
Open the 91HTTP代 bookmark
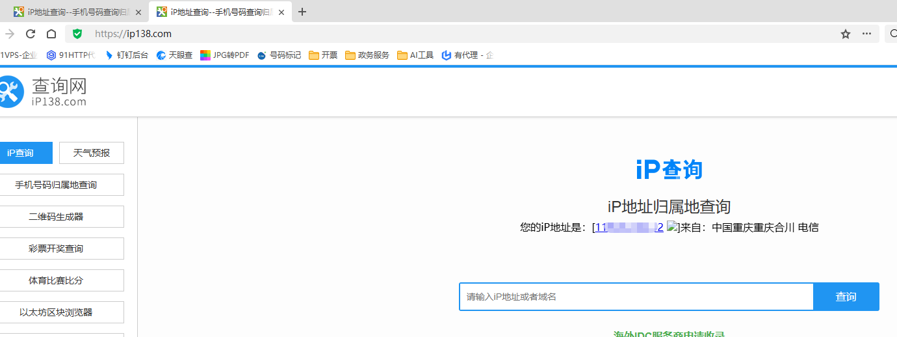pyautogui.click(x=71, y=55)
